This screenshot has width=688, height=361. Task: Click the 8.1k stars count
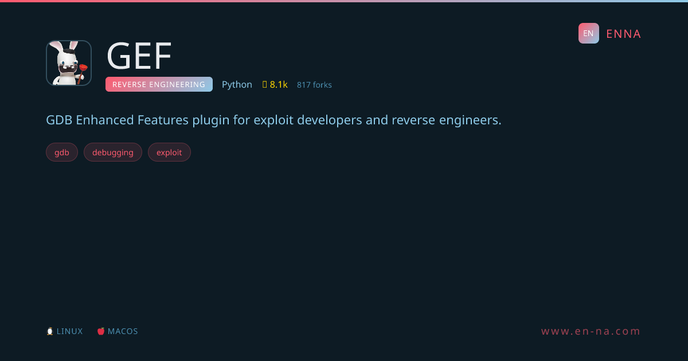pos(279,84)
